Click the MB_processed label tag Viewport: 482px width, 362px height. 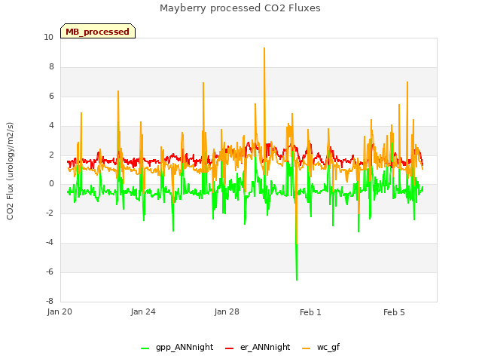coord(98,31)
